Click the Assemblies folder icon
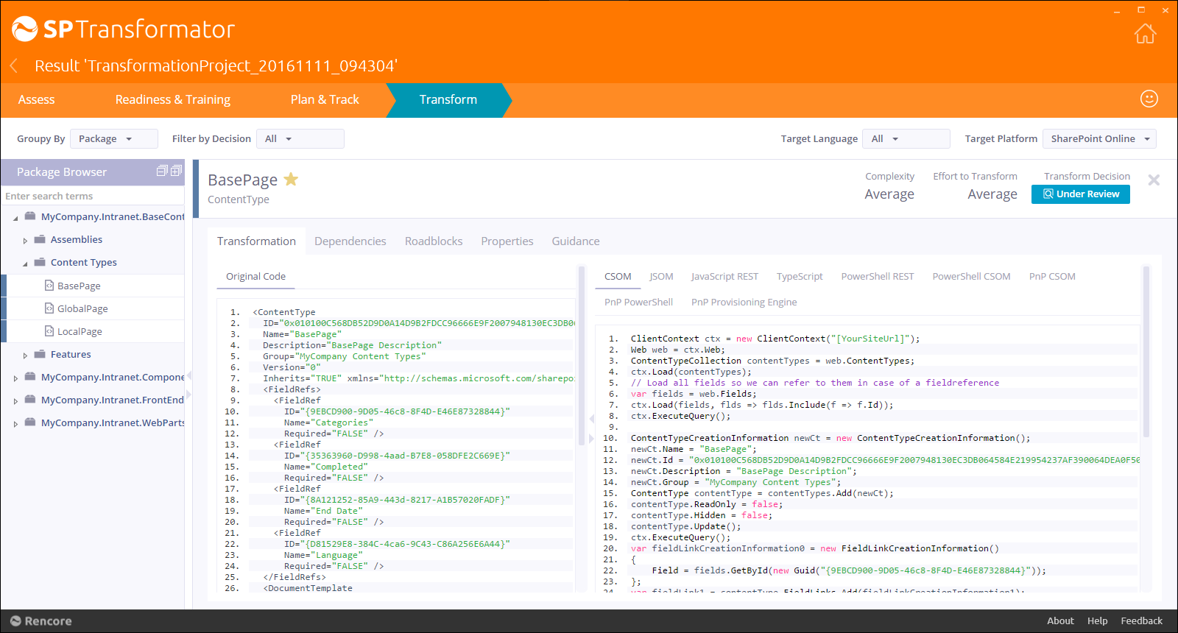Viewport: 1178px width, 633px height. point(40,239)
